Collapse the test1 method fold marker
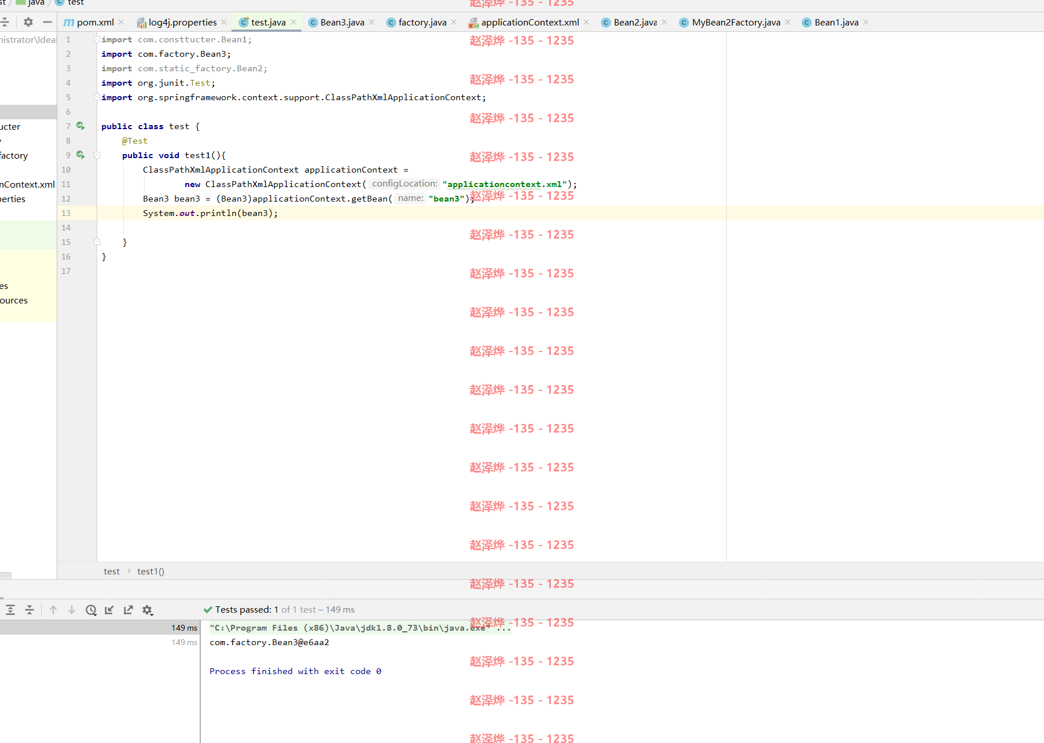The height and width of the screenshot is (743, 1044). [97, 155]
